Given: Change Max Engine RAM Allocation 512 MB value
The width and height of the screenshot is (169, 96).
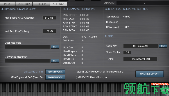Looking at the screenshot, I should 49,18.
